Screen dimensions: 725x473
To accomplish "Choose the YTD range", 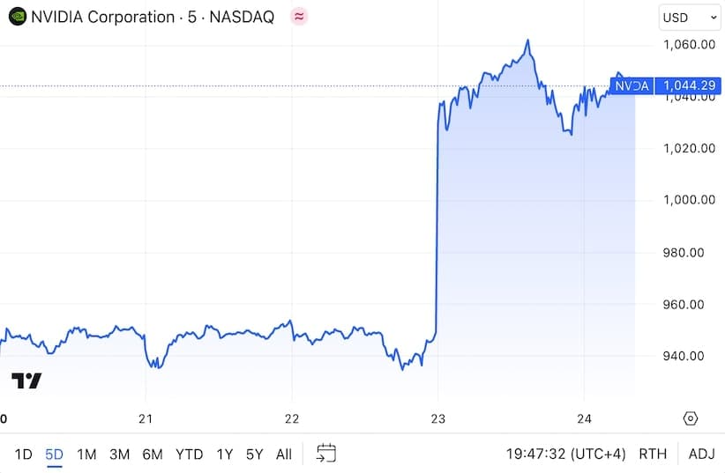I will pos(190,455).
